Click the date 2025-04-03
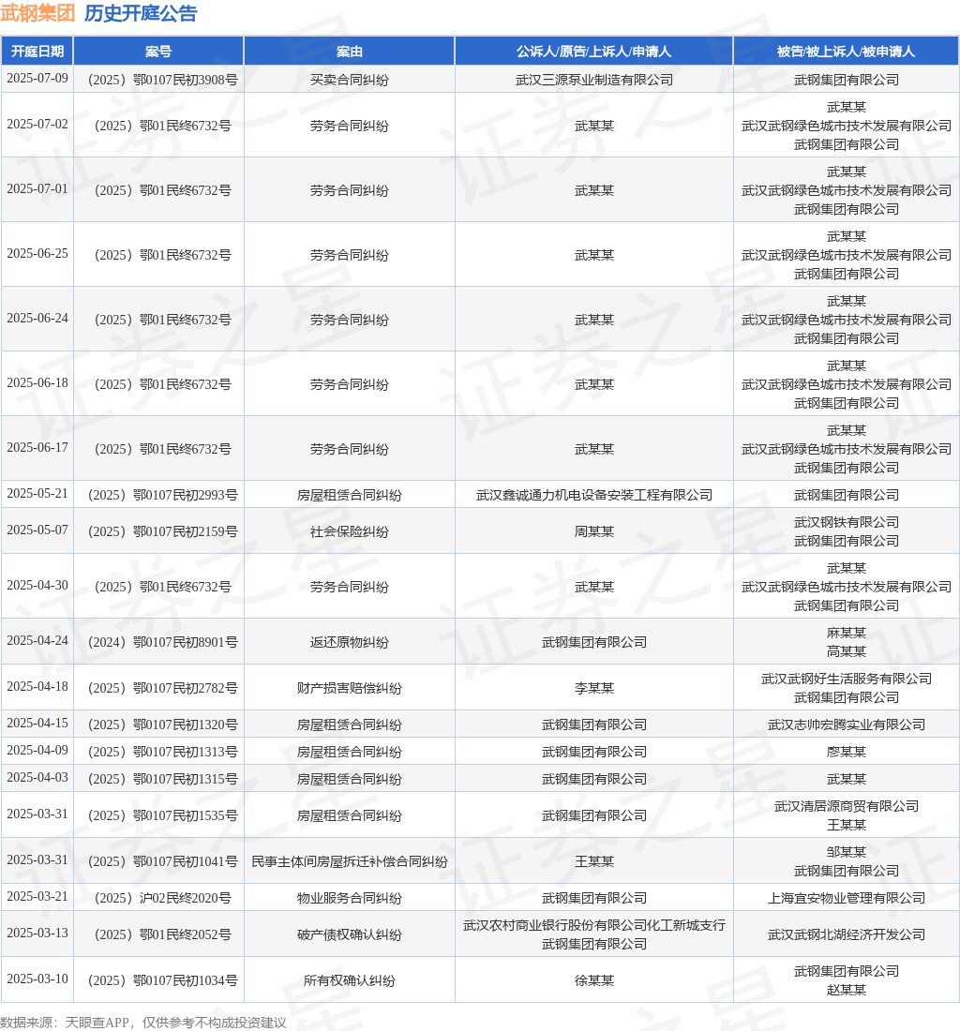This screenshot has width=960, height=1031. [37, 777]
